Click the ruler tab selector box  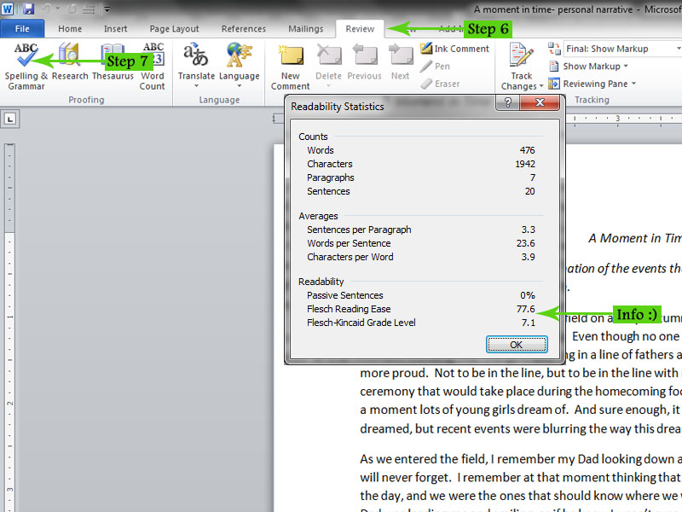click(x=9, y=119)
